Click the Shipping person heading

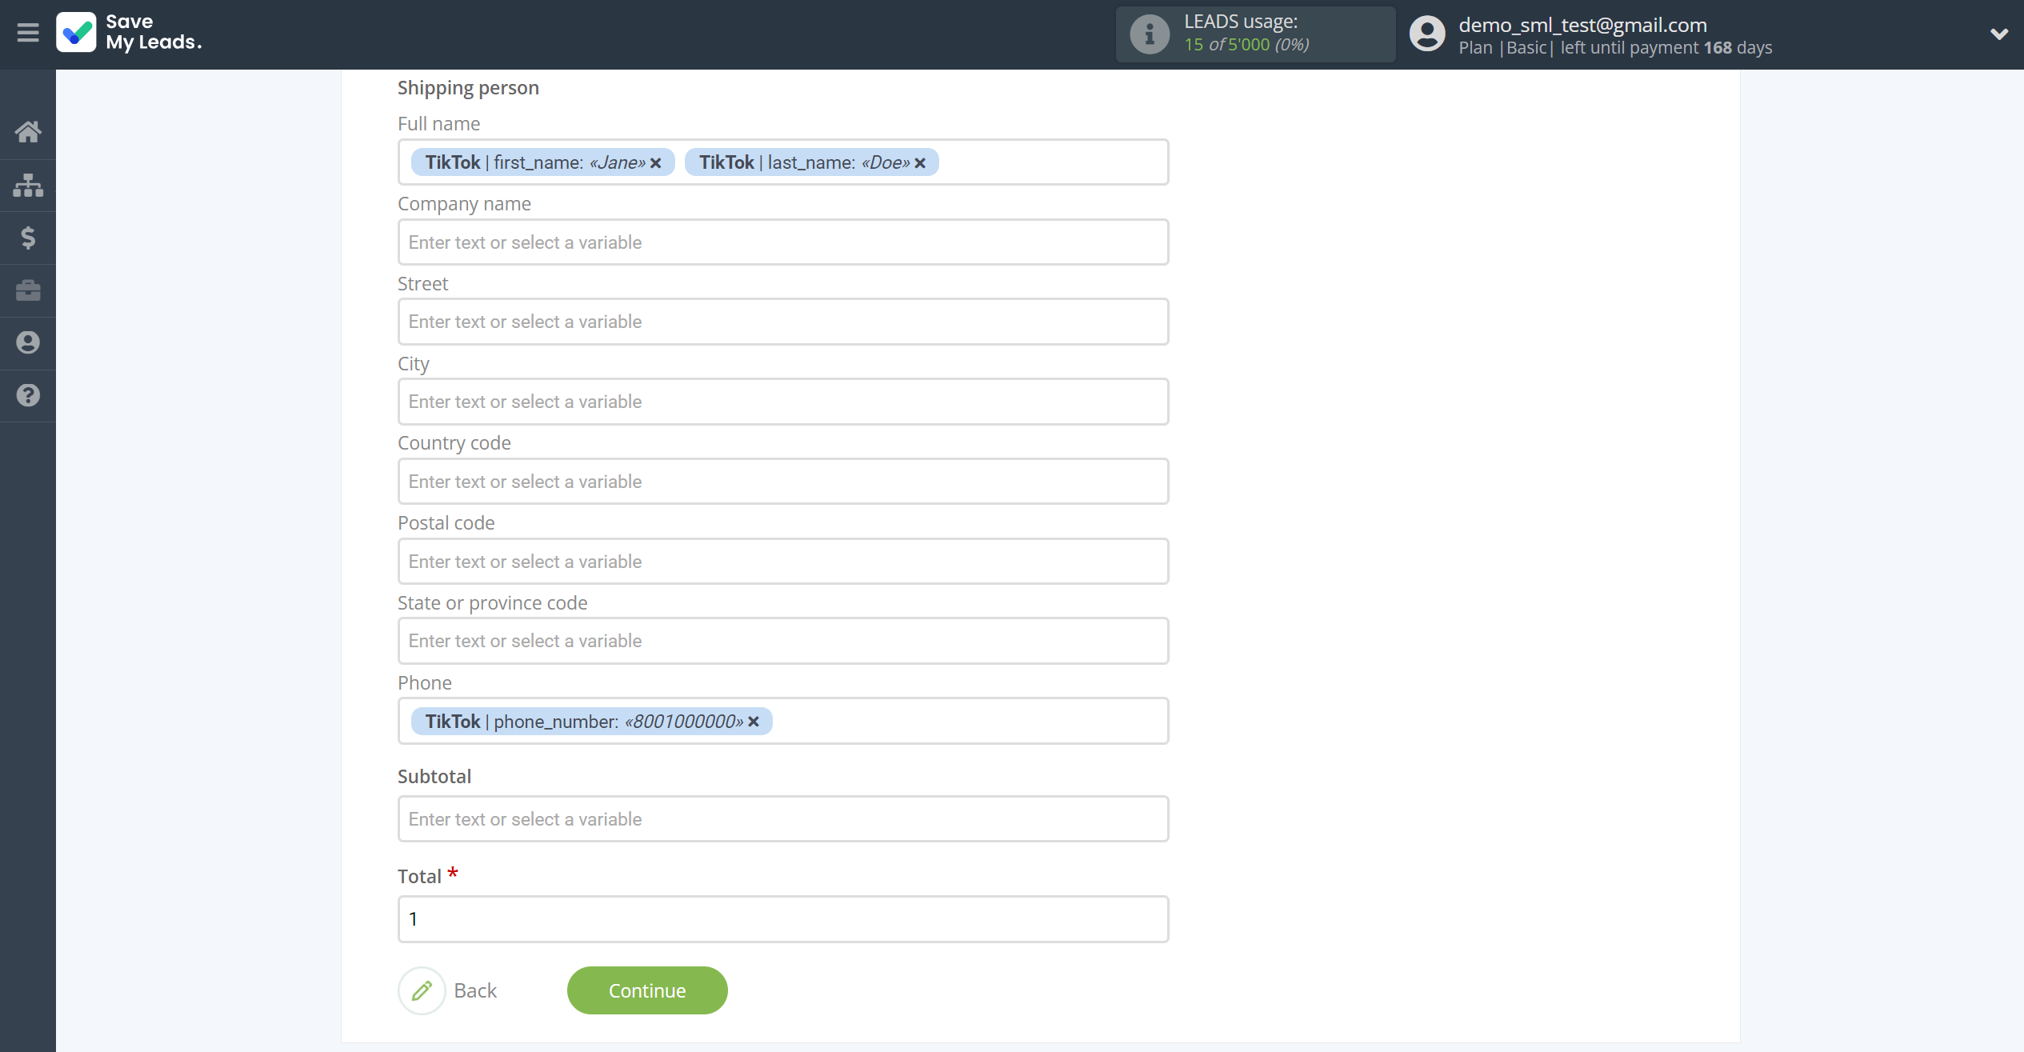(468, 88)
